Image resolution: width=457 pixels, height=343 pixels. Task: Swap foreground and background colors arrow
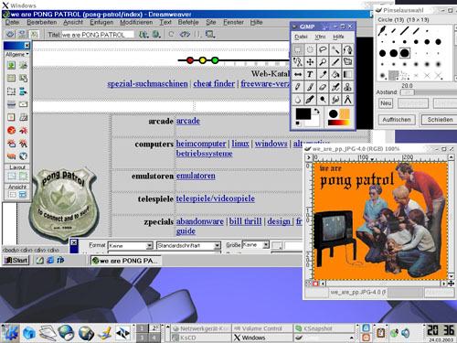click(x=316, y=112)
